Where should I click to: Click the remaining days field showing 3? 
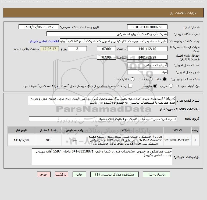coord(77,49)
